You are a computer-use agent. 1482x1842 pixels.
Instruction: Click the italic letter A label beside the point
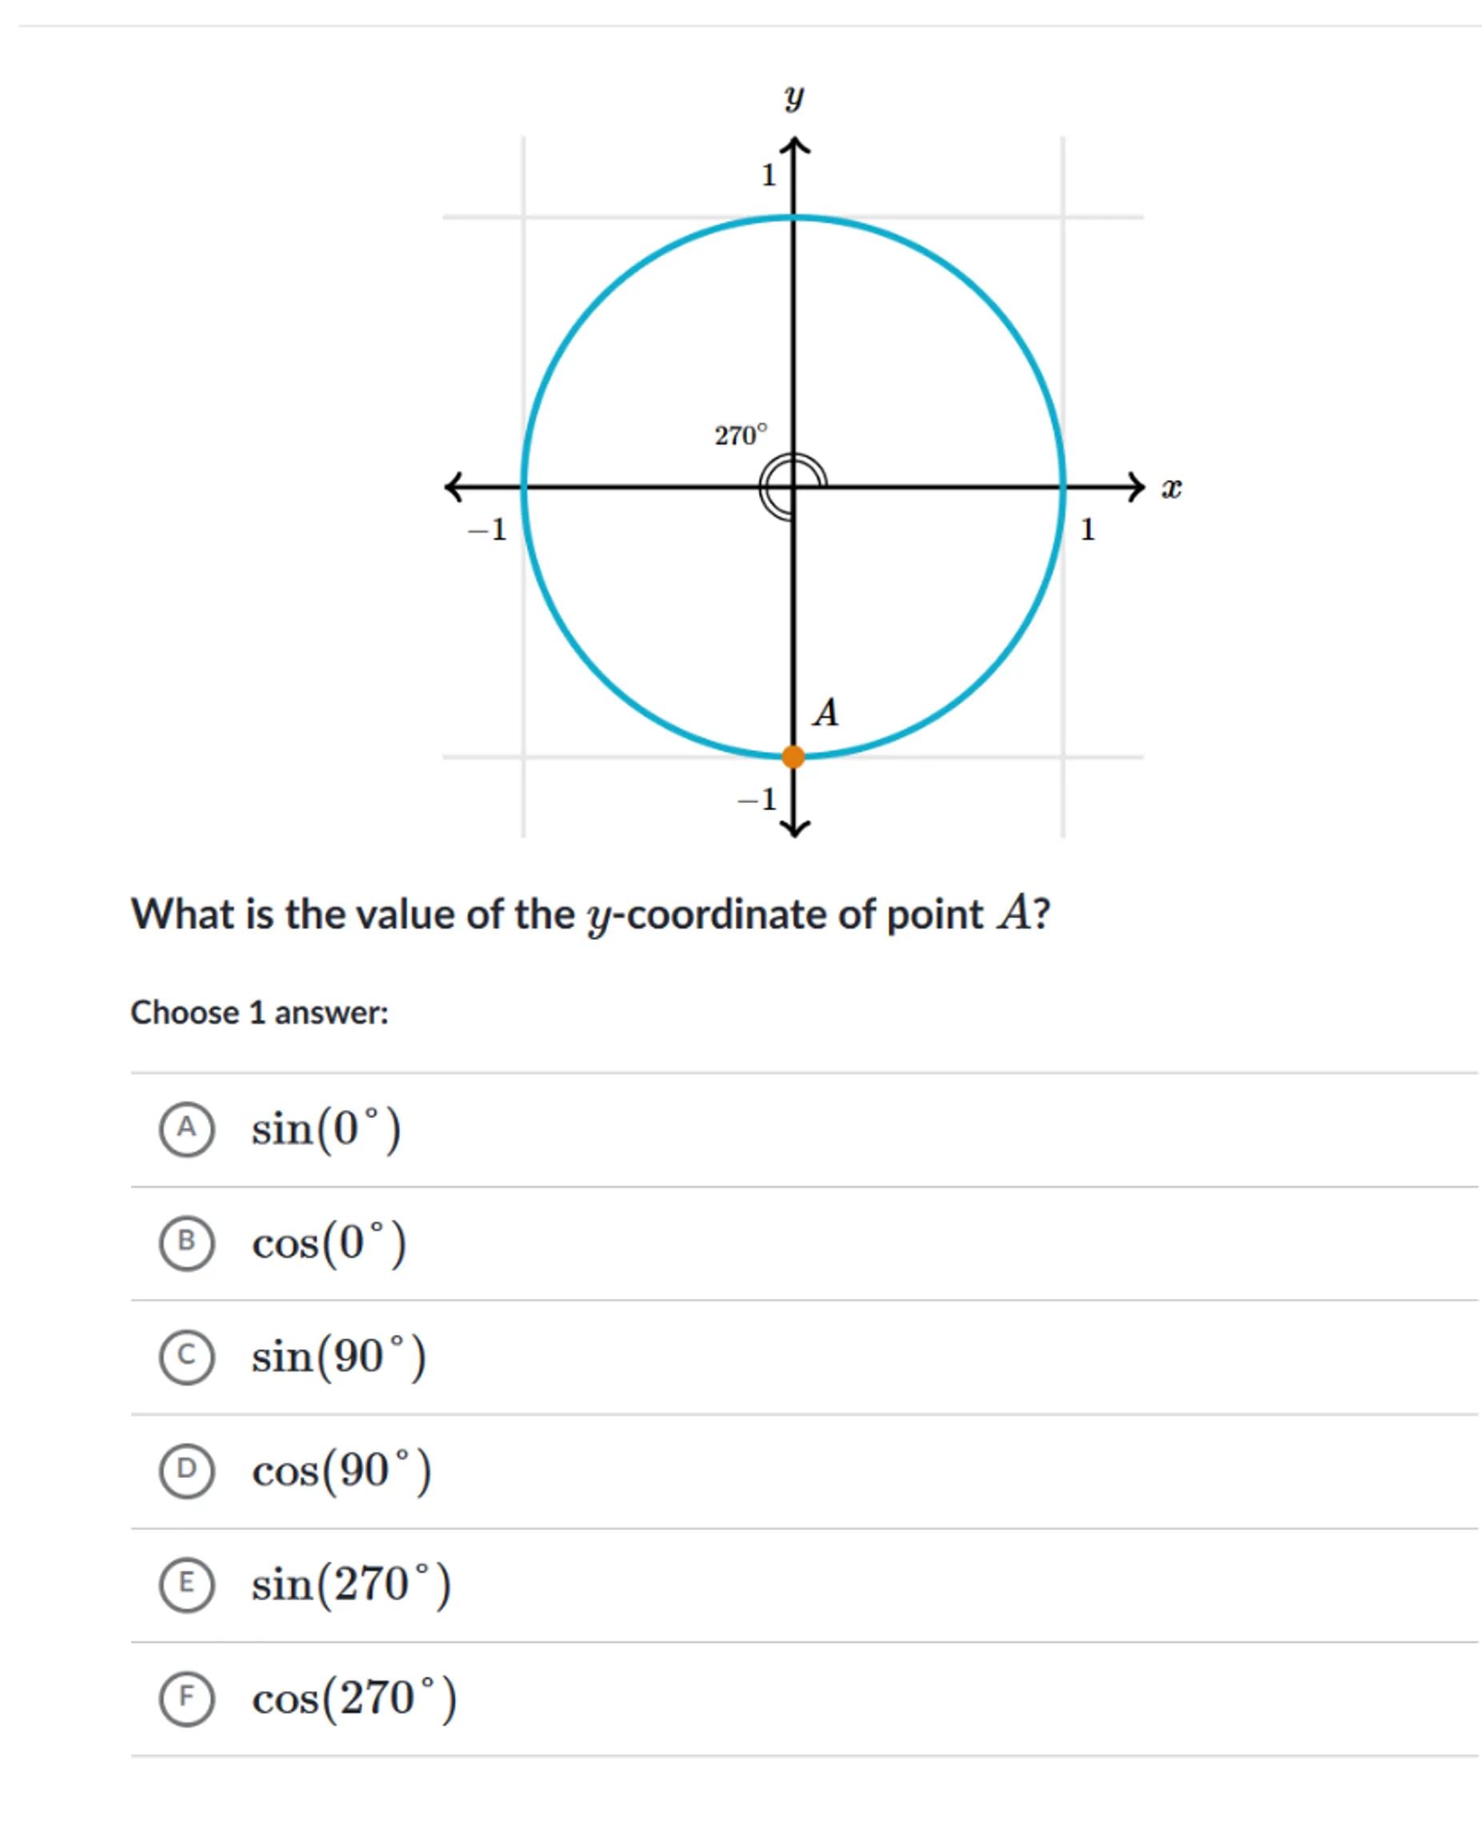click(x=826, y=713)
